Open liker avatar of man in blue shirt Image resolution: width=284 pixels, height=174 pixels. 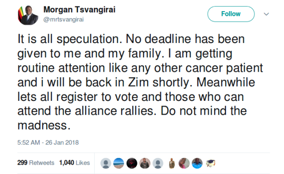click(197, 163)
